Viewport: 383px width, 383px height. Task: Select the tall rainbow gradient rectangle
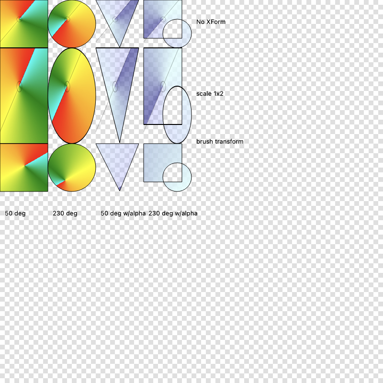pyautogui.click(x=24, y=96)
